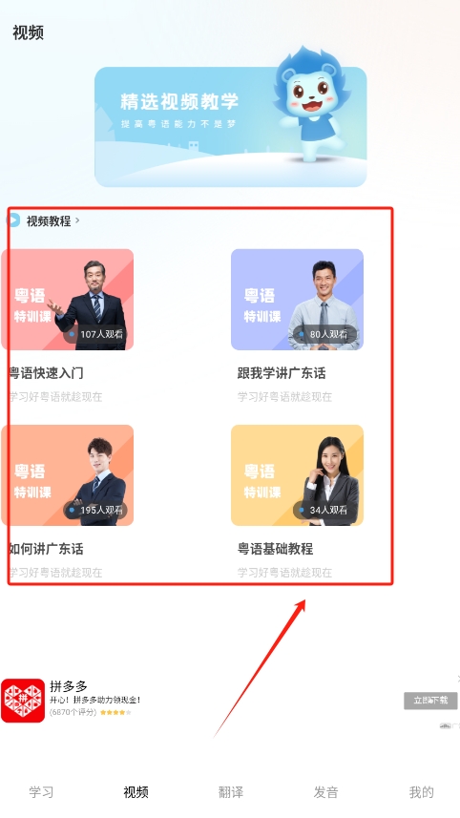Click the 立即下载 button
This screenshot has width=460, height=818.
coord(430,700)
